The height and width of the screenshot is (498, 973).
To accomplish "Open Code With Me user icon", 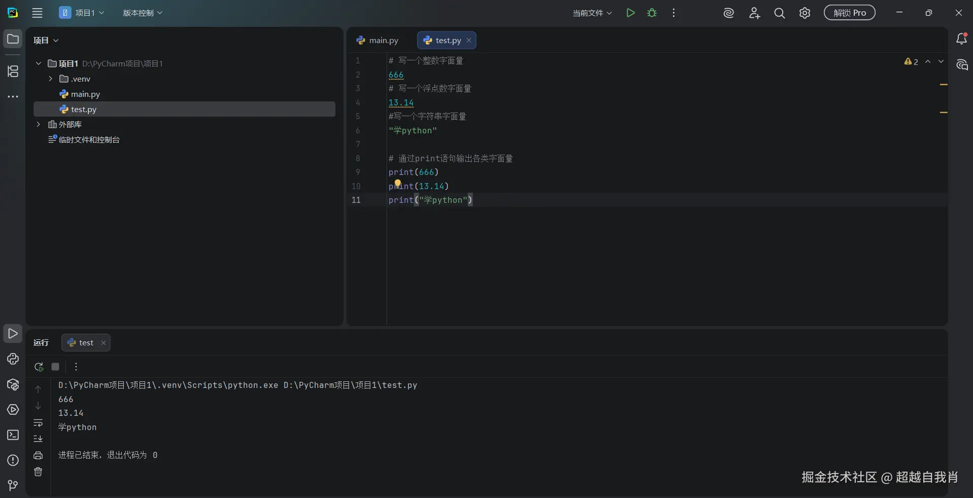I will click(x=754, y=13).
